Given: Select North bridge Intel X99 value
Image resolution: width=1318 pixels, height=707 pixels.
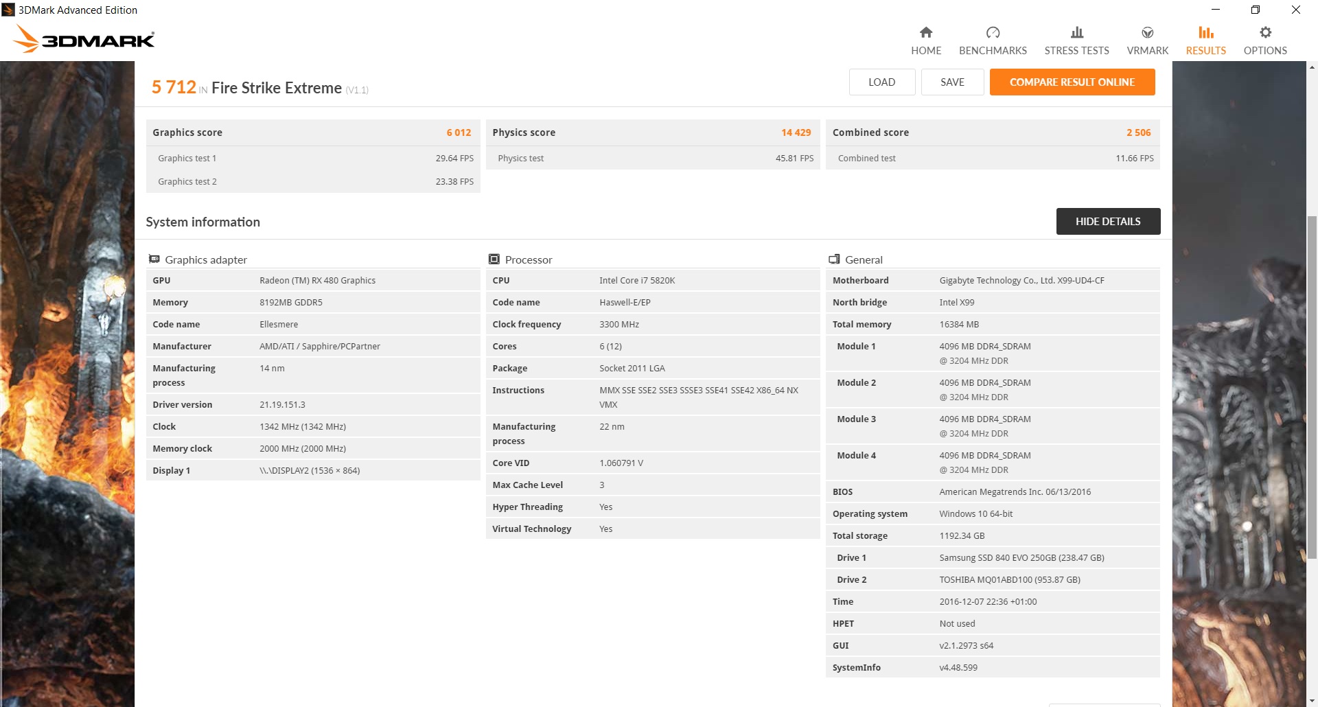Looking at the screenshot, I should pyautogui.click(x=957, y=302).
